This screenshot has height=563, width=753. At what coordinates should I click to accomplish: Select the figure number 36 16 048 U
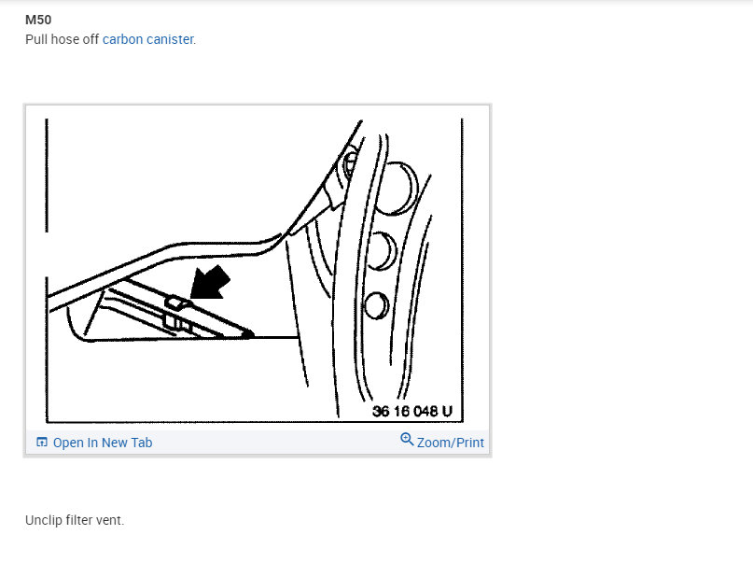pyautogui.click(x=412, y=411)
